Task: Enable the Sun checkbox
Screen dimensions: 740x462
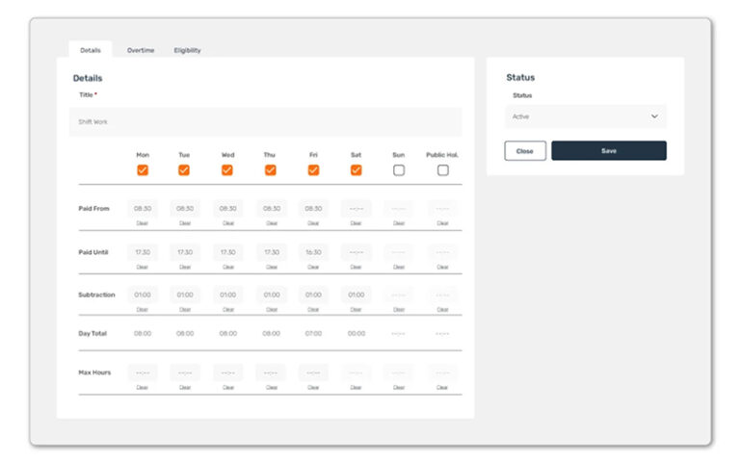Action: (399, 170)
